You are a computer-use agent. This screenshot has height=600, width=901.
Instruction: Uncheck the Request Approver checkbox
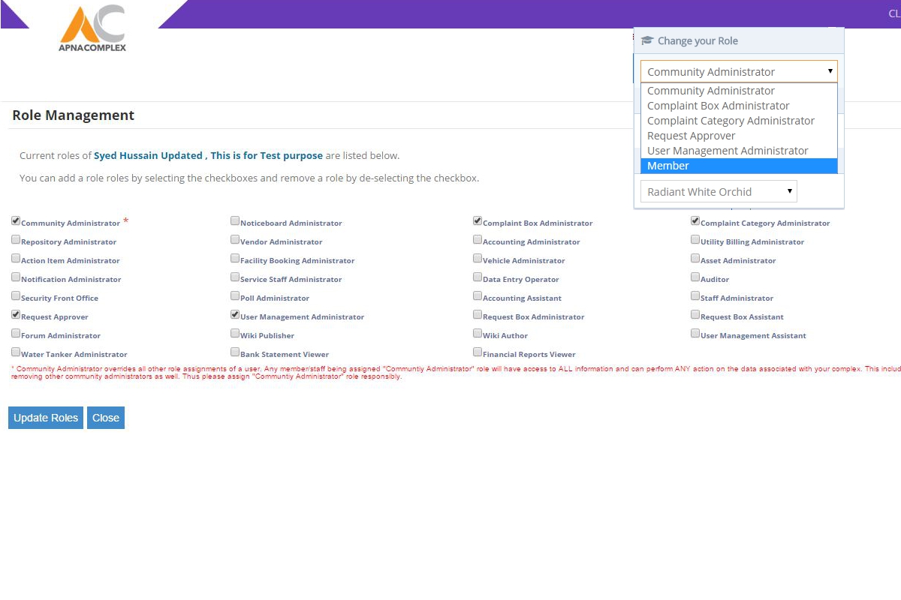coord(16,315)
